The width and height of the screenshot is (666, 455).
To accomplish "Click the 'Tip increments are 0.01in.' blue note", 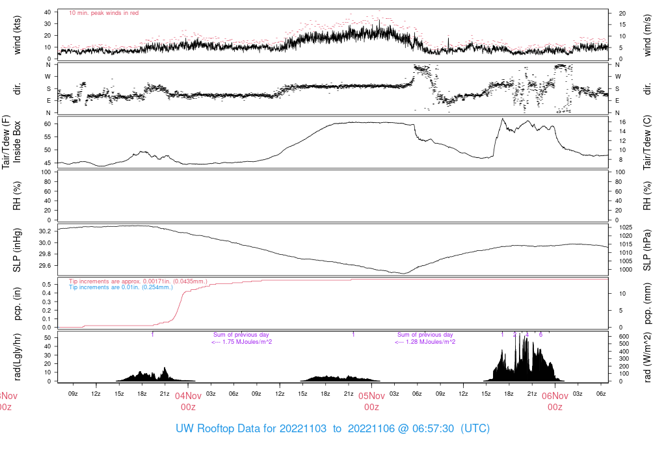I will coord(121,287).
